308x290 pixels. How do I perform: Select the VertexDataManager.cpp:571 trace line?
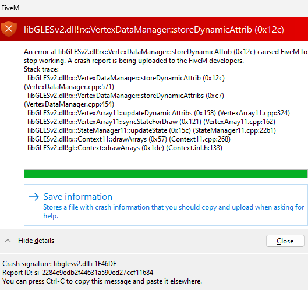pyautogui.click(x=69, y=87)
